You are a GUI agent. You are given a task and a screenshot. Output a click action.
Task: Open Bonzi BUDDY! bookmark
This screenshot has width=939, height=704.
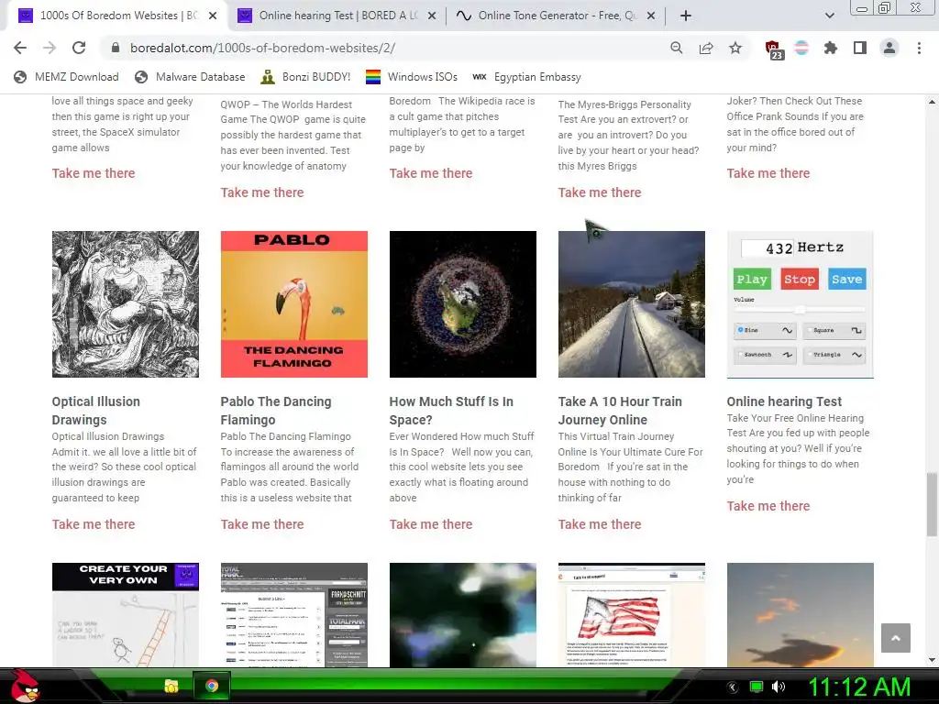click(305, 77)
